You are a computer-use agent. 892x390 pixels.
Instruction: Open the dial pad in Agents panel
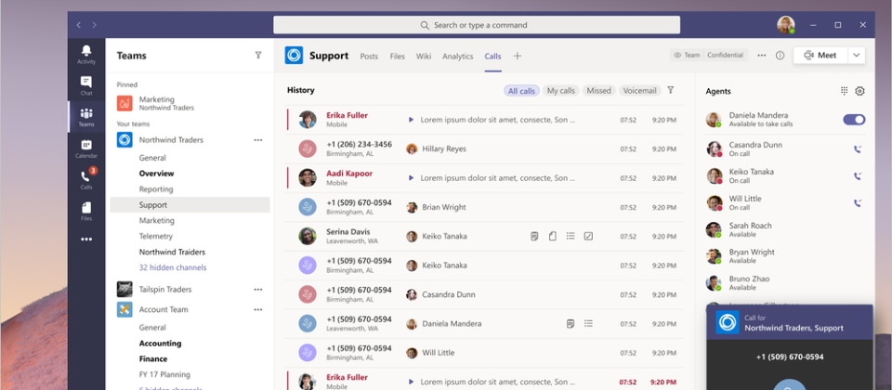click(845, 90)
